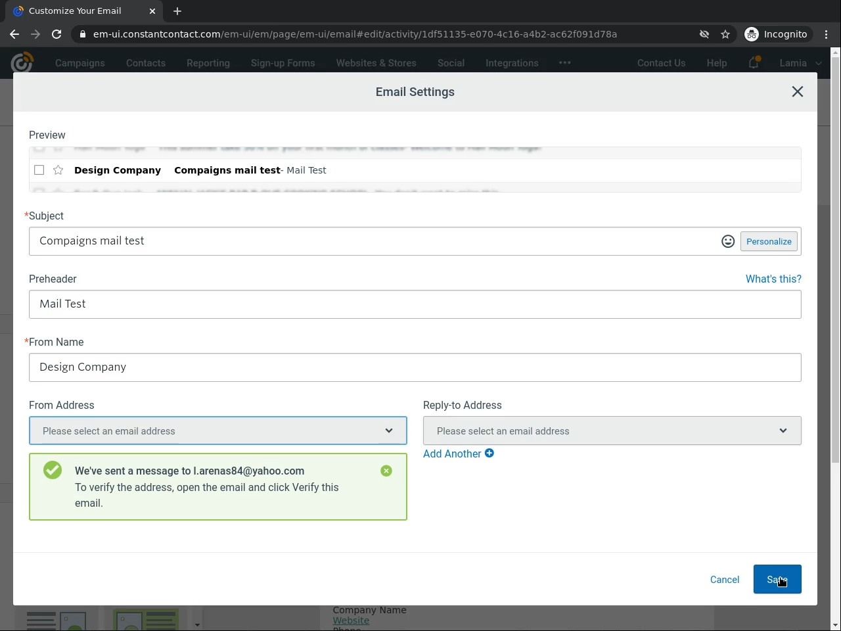Click the Save button
841x631 pixels.
pos(777,579)
